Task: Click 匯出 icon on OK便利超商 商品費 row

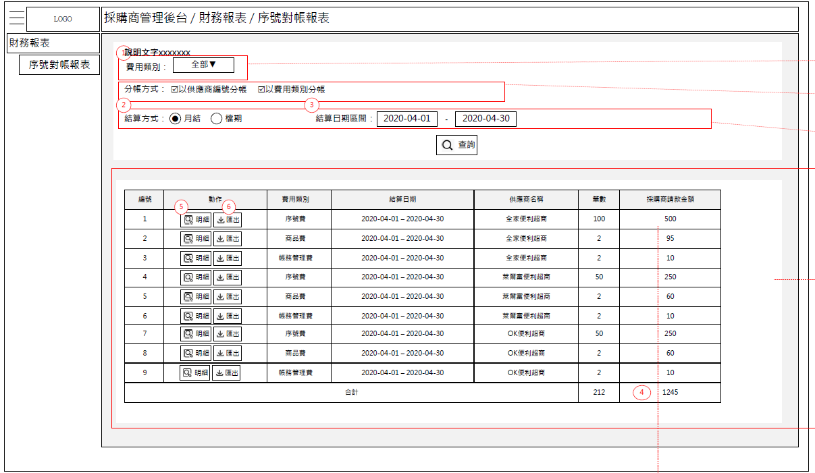Action: pos(228,352)
